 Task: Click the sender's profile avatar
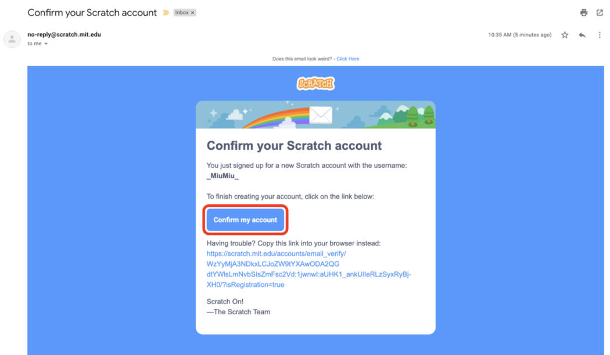pyautogui.click(x=12, y=39)
